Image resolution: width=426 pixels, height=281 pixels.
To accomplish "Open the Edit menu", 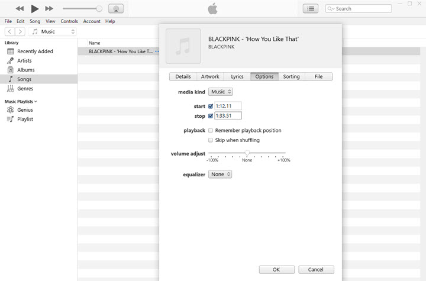I will (x=20, y=21).
